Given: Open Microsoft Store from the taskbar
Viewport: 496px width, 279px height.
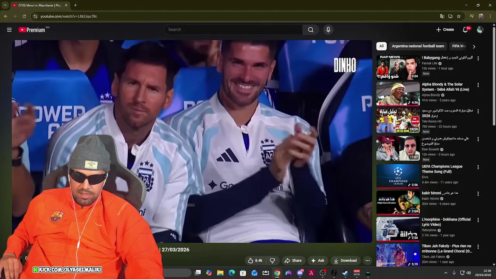Looking at the screenshot, I should pos(243,273).
